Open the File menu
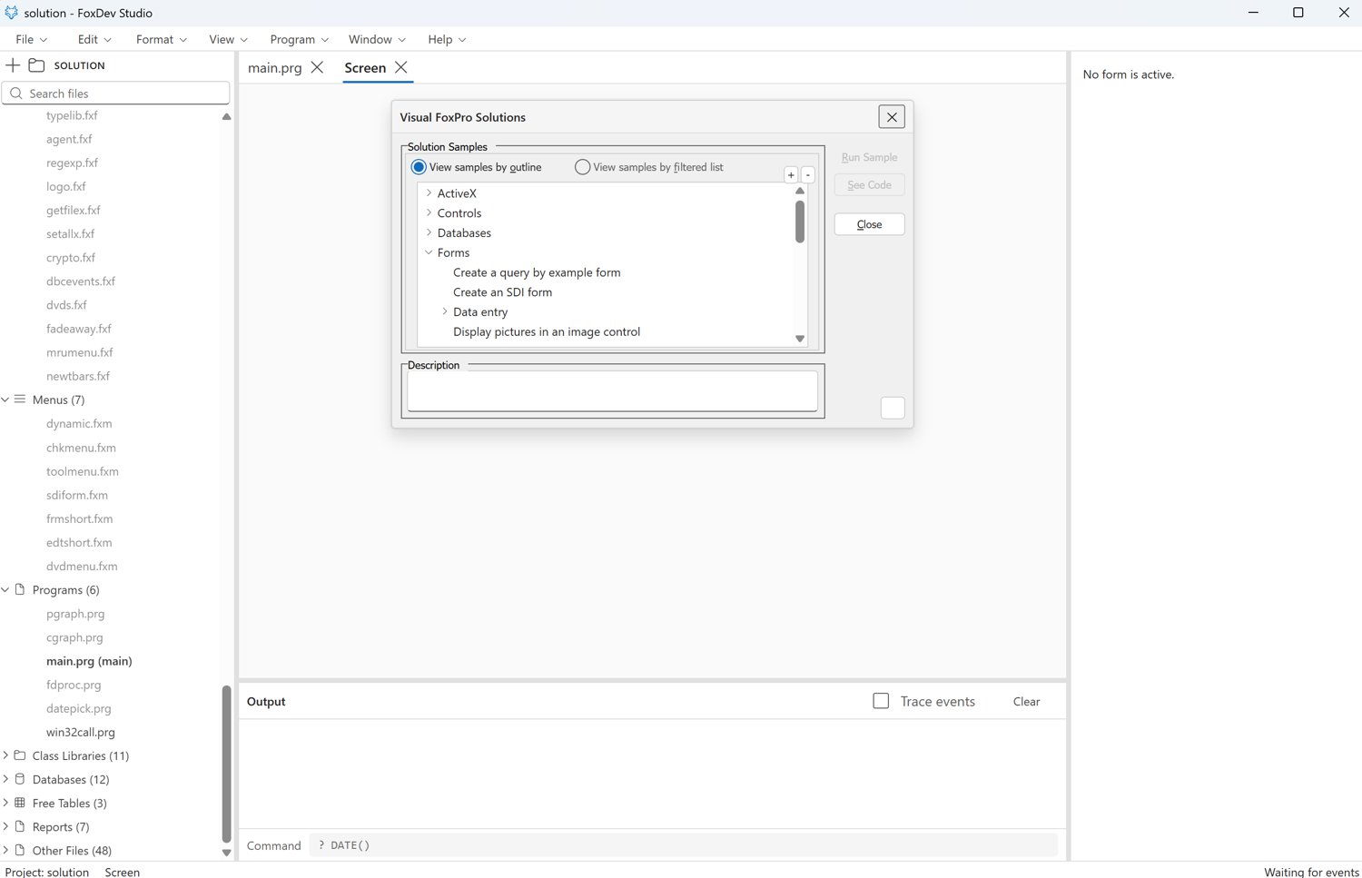The image size is (1362, 878). (x=31, y=39)
